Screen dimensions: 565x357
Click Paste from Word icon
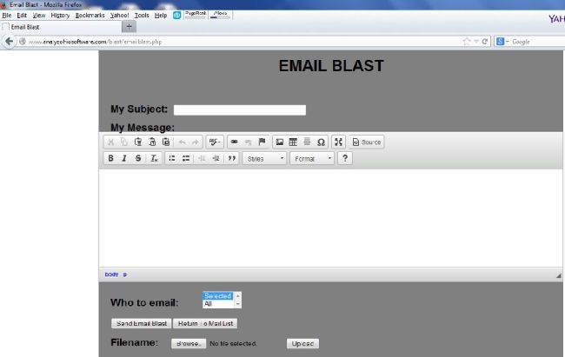[x=166, y=142]
